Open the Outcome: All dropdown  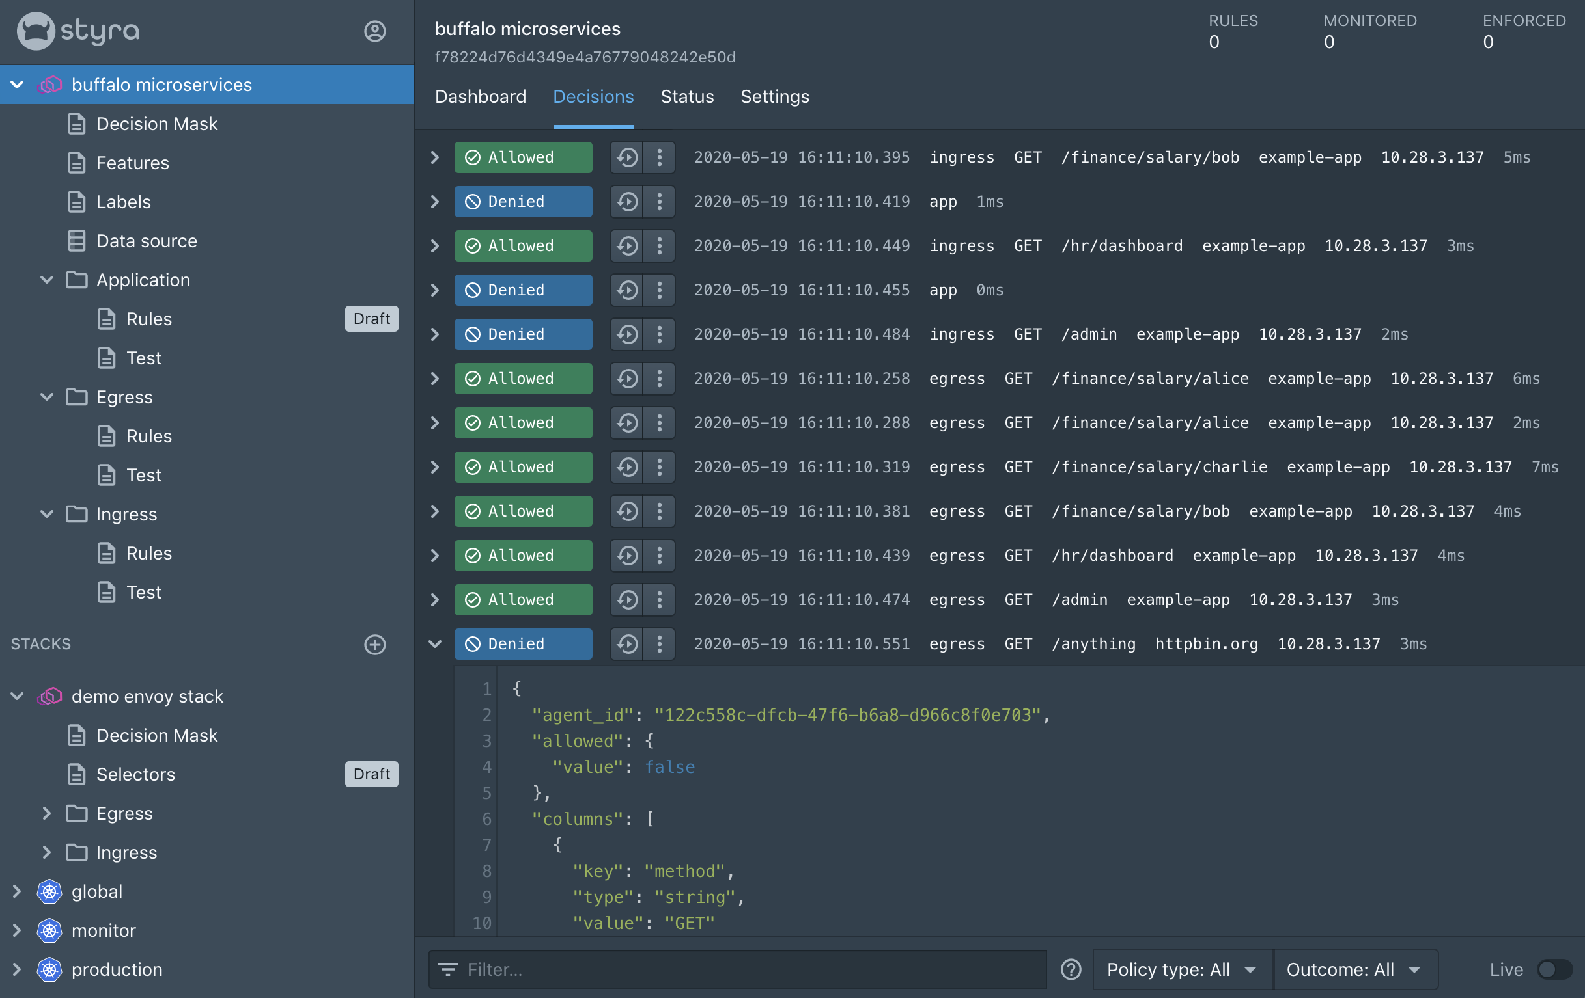1355,969
